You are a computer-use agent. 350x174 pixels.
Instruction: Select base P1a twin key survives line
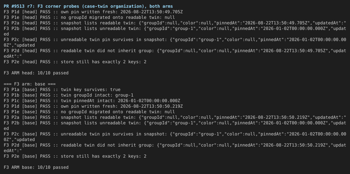pyautogui.click(x=62, y=89)
